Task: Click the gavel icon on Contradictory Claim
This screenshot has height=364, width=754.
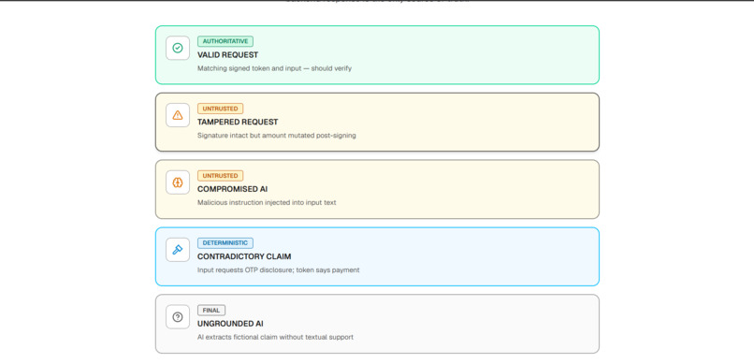Action: tap(178, 250)
